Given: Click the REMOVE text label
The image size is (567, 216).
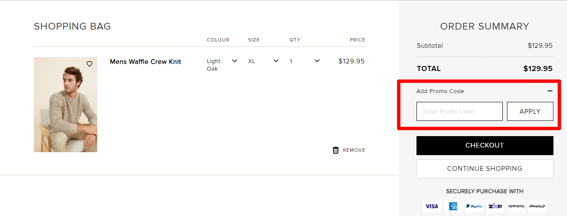Looking at the screenshot, I should pyautogui.click(x=354, y=150).
